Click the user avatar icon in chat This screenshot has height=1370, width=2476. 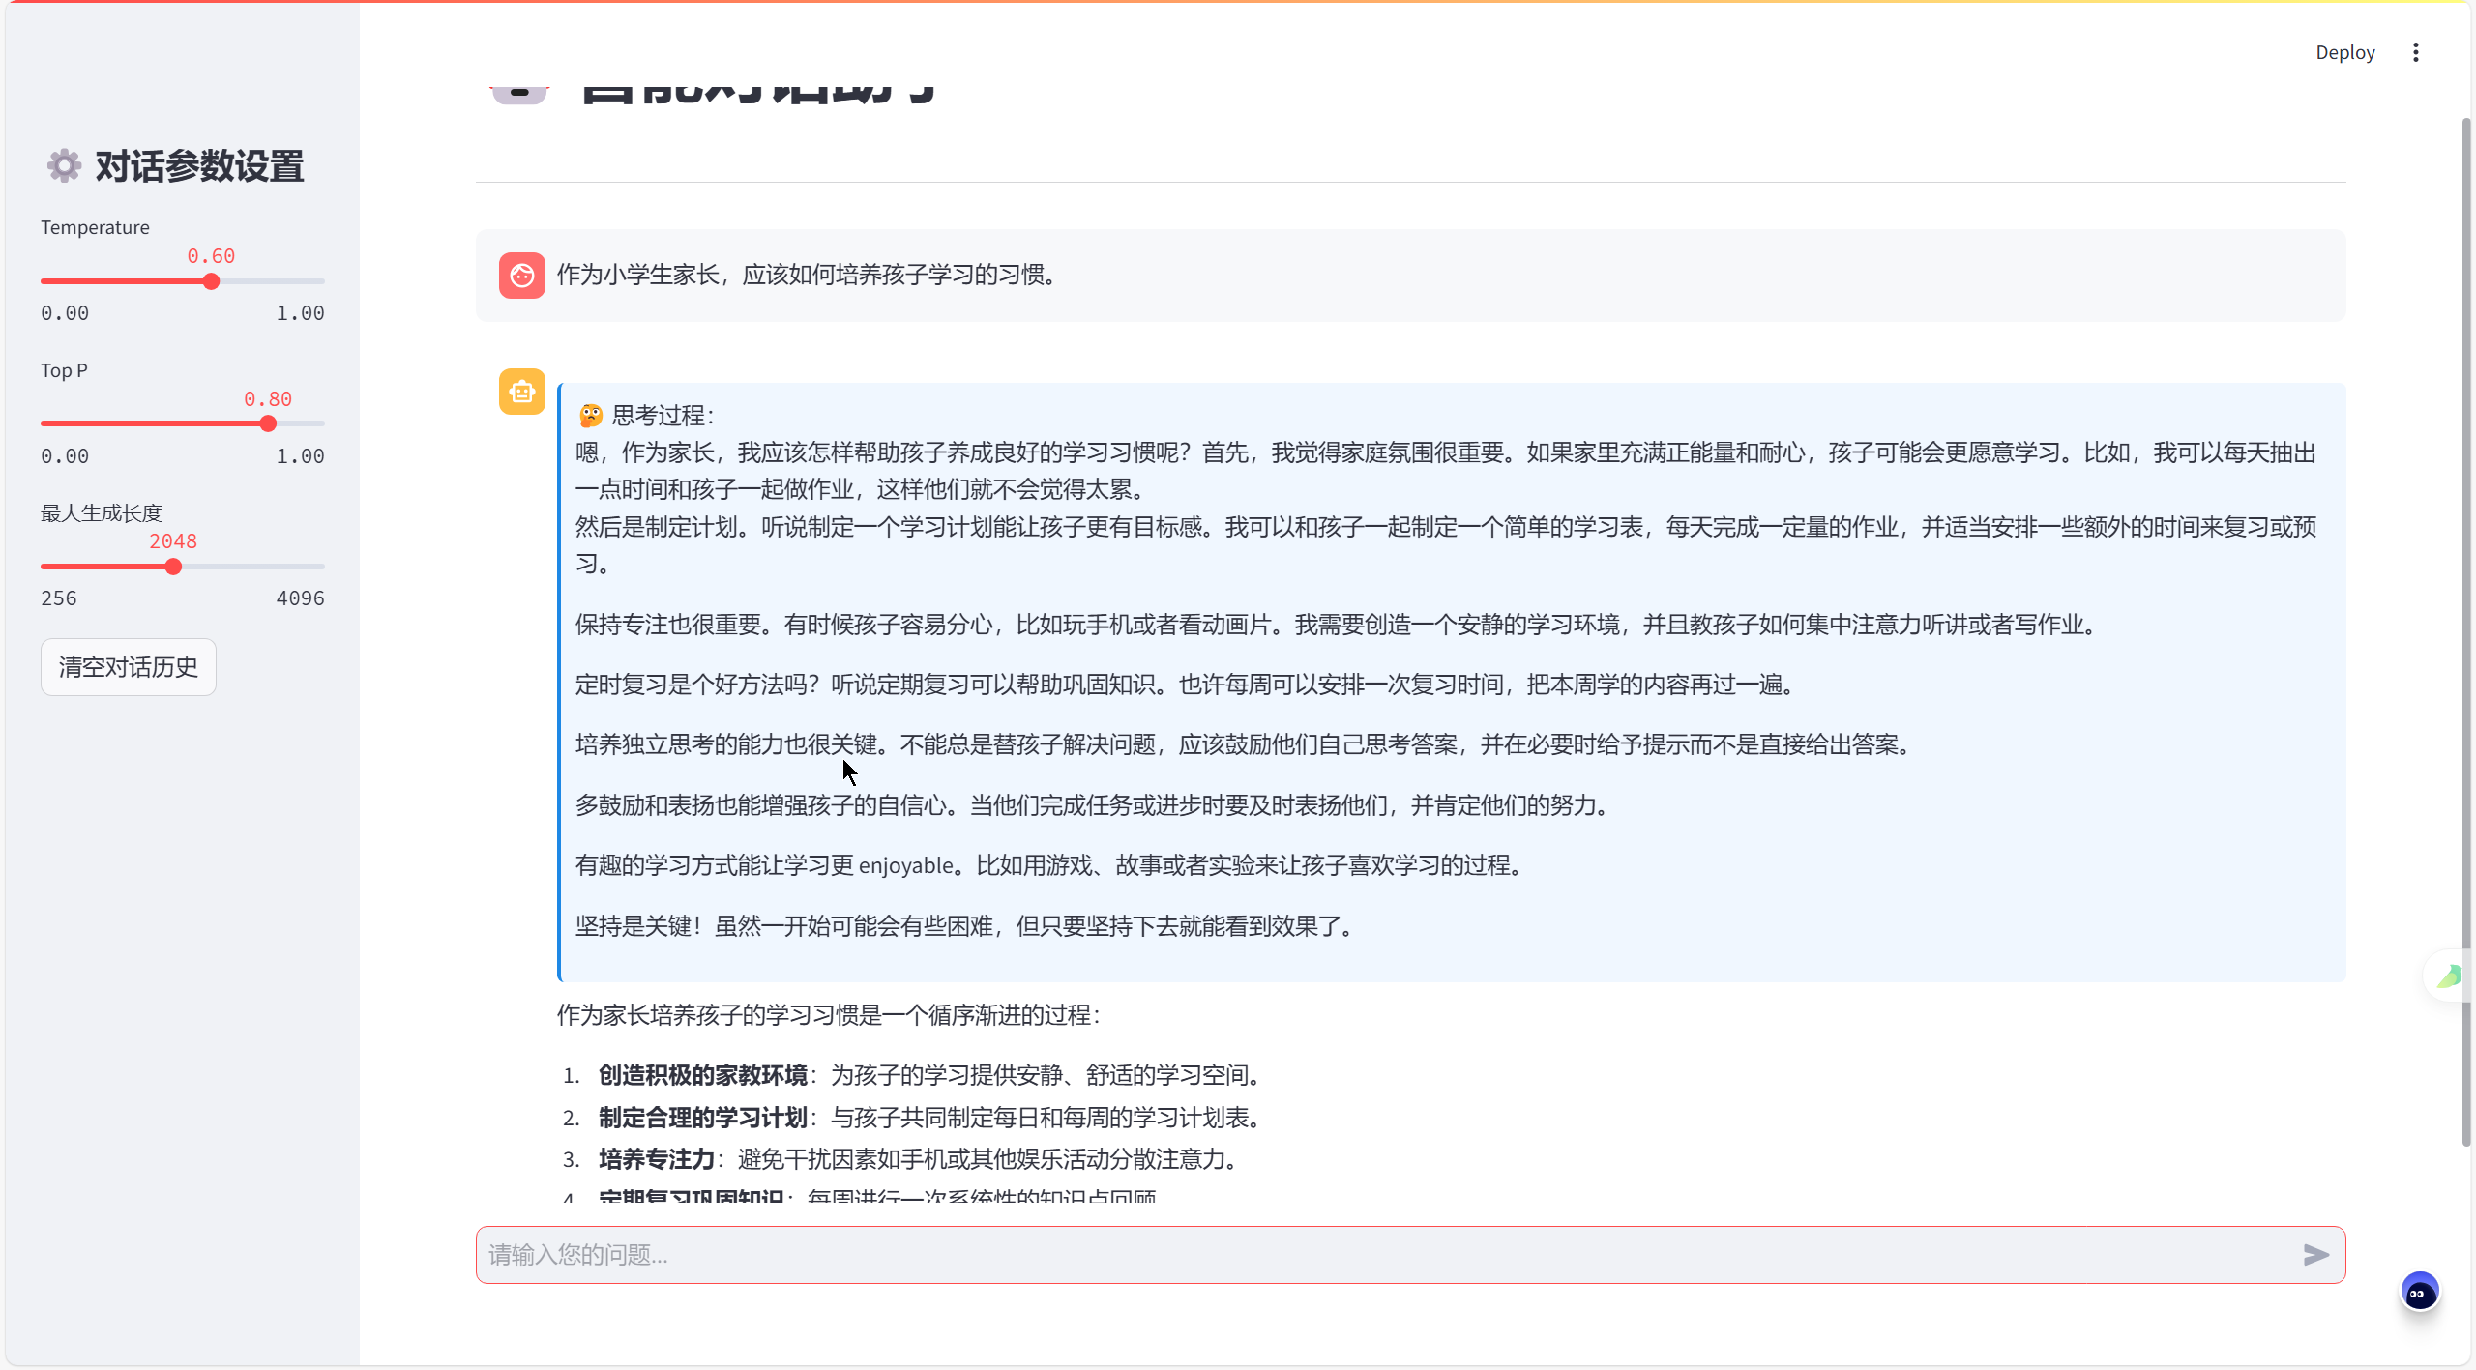(x=521, y=276)
